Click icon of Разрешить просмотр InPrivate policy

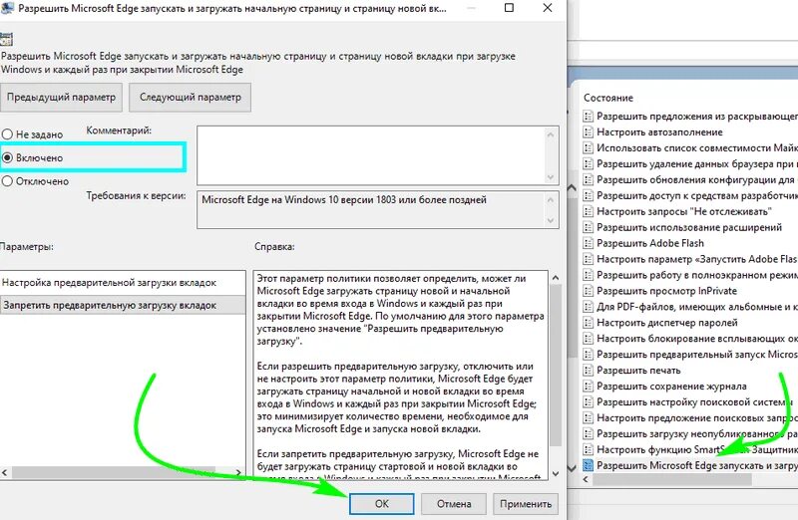tap(588, 291)
